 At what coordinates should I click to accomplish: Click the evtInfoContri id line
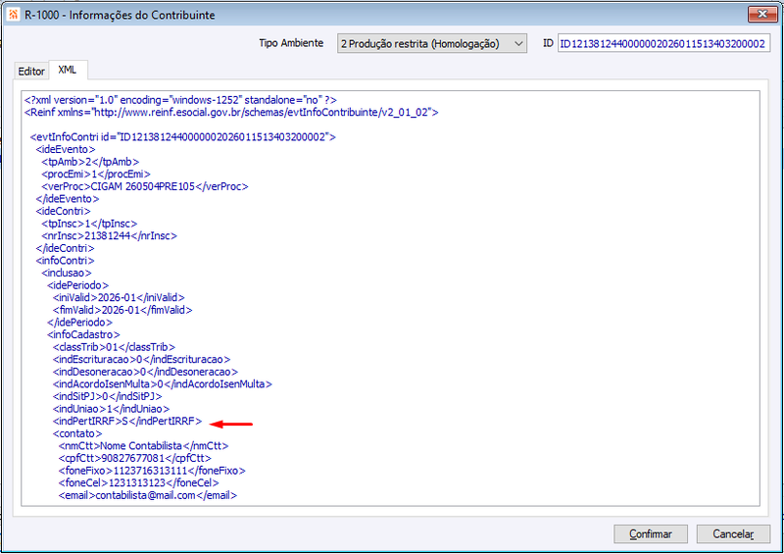pyautogui.click(x=182, y=137)
